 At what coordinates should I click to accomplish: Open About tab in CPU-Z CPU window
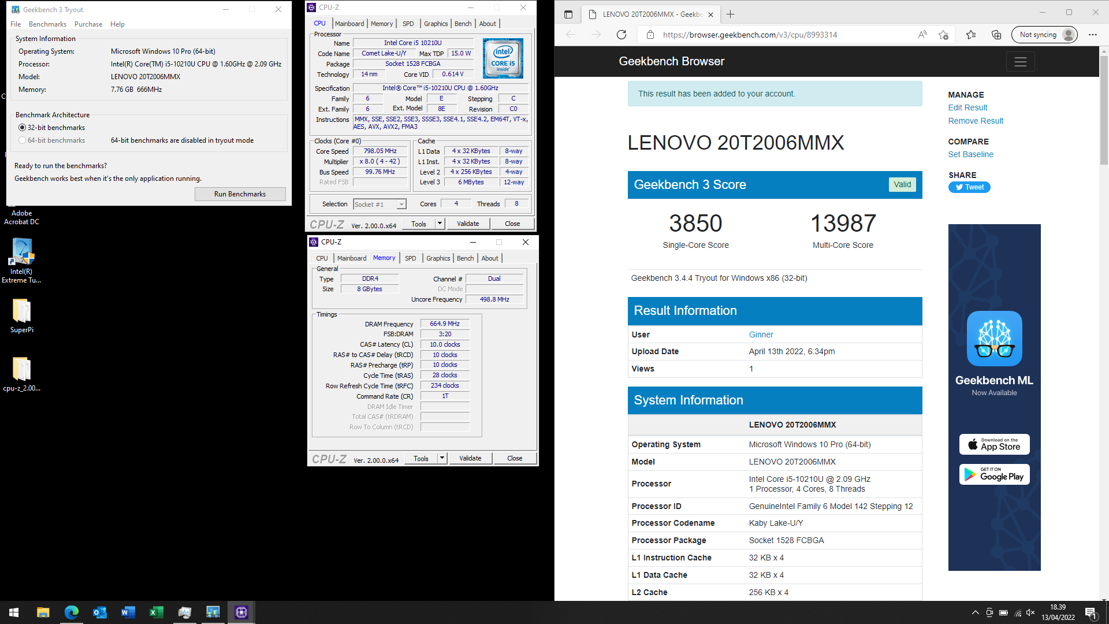[487, 24]
